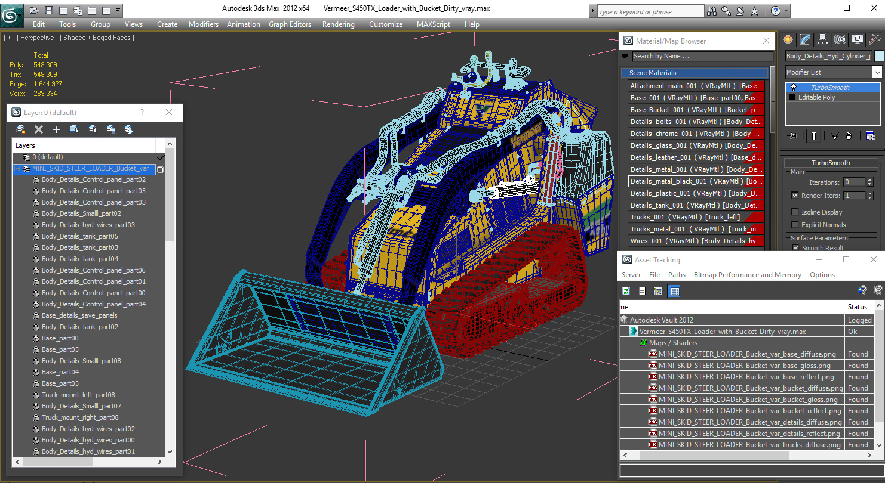Increase Iterations spinner up arrow
The image size is (885, 483).
tap(869, 180)
